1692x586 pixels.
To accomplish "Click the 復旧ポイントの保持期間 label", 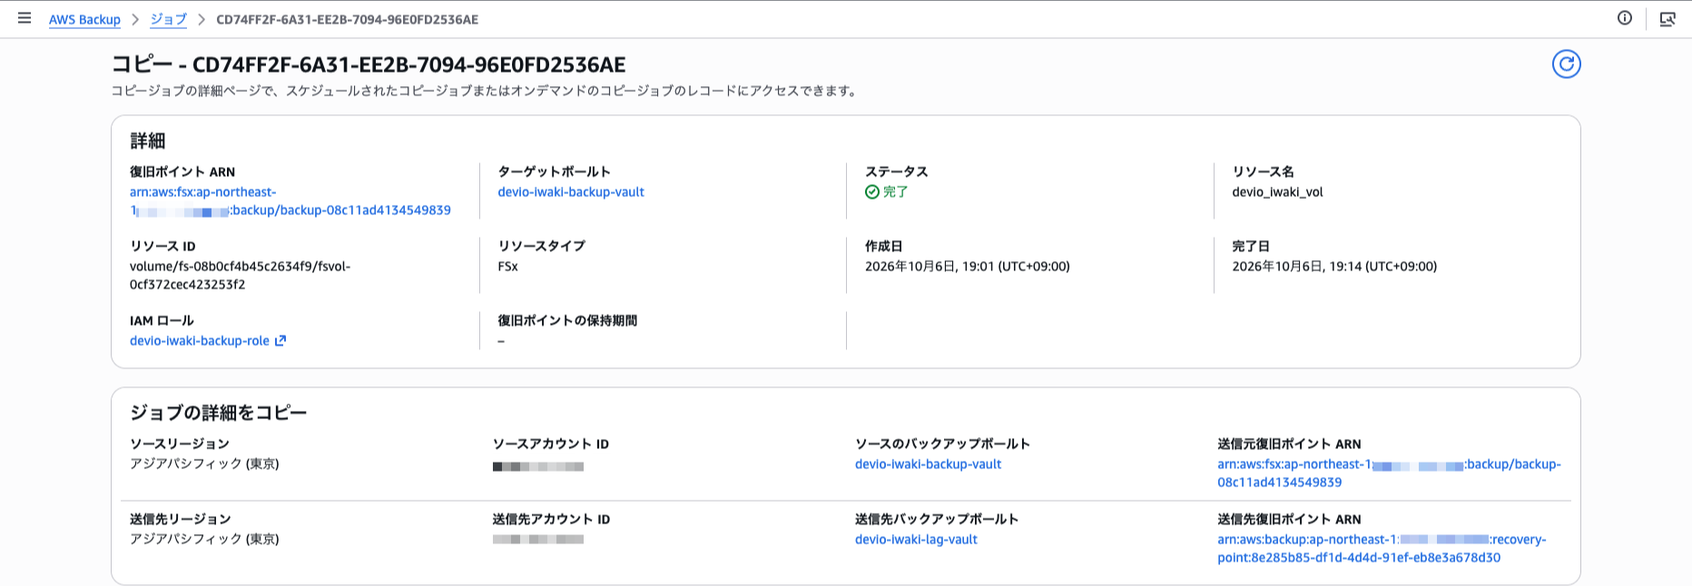I will [x=567, y=321].
